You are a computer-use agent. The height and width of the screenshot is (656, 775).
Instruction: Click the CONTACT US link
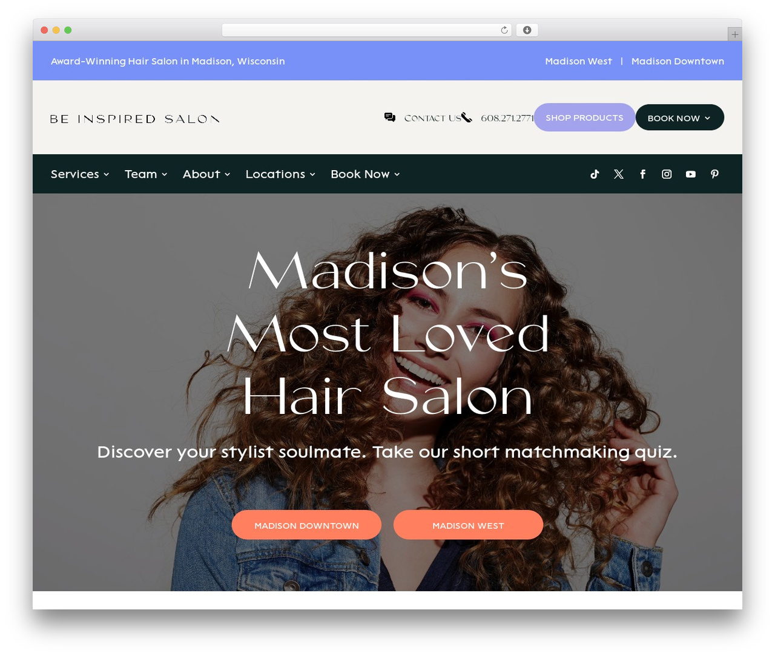(x=432, y=118)
